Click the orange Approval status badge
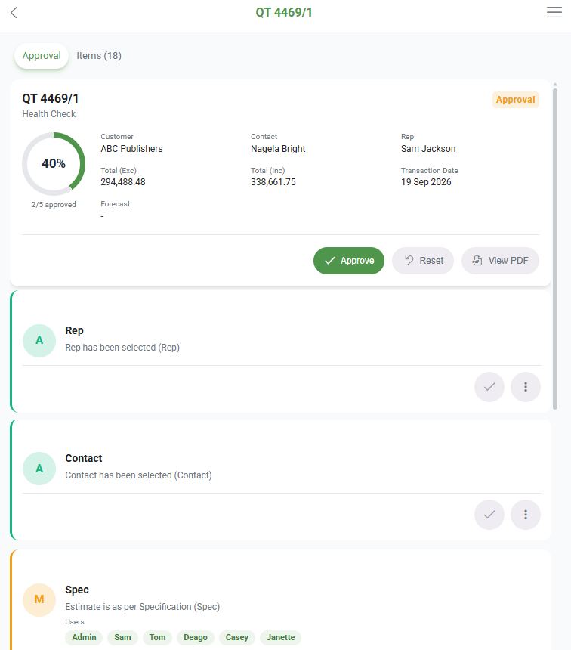Image resolution: width=571 pixels, height=650 pixels. click(515, 100)
